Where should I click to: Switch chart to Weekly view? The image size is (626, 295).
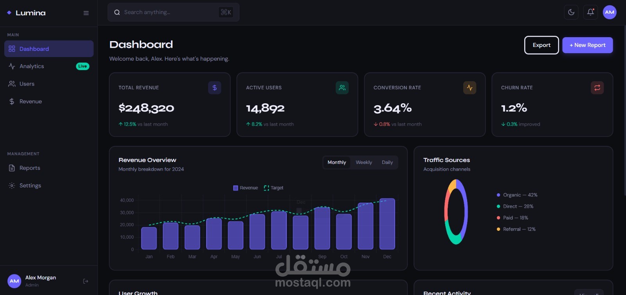(364, 162)
